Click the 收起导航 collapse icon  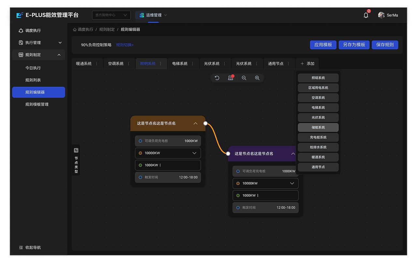tap(21, 248)
